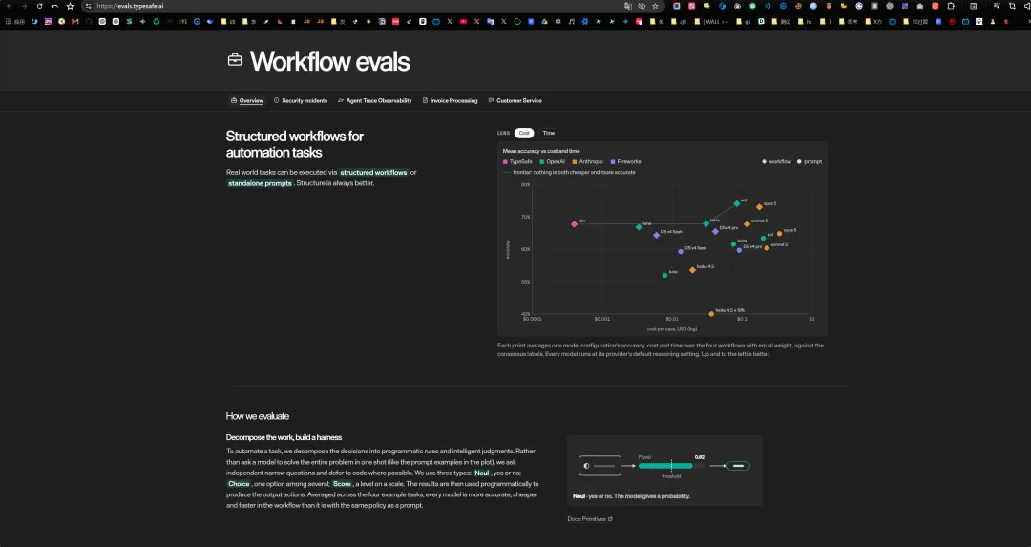Image resolution: width=1031 pixels, height=547 pixels.
Task: Click the pink Jax diamond data point
Action: coord(574,224)
